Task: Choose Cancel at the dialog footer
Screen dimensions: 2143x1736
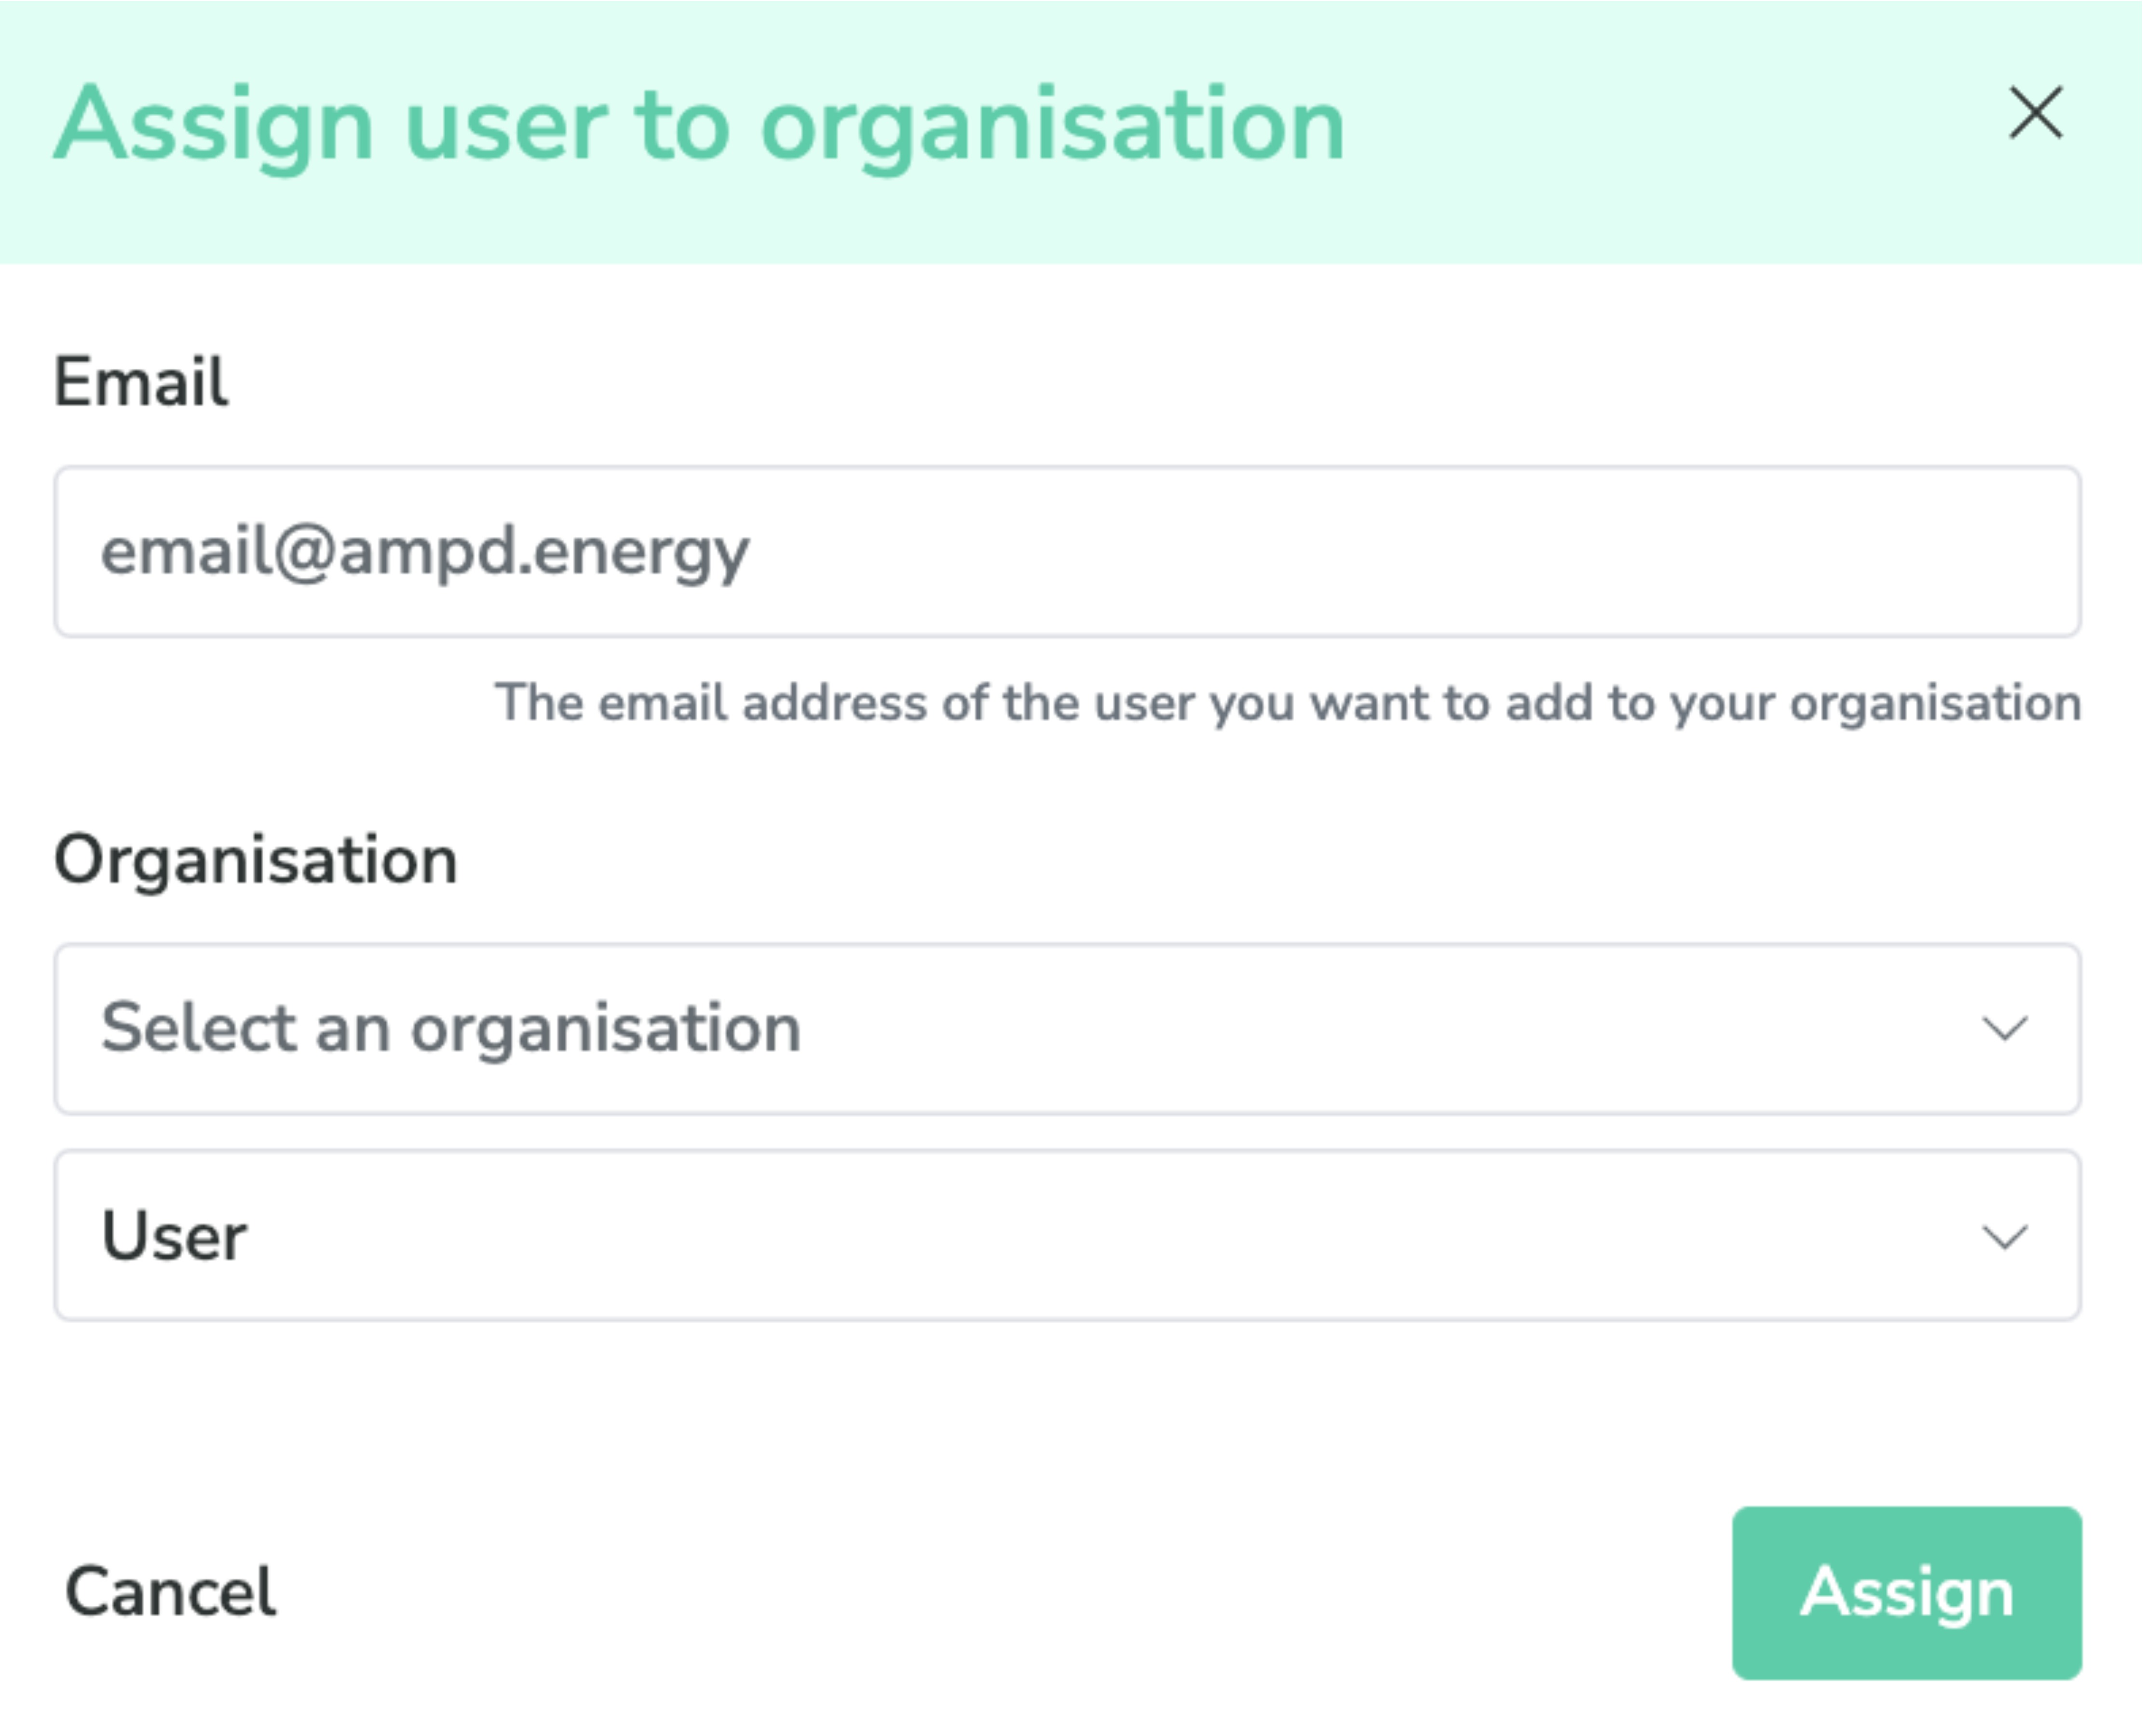Action: 170,1592
